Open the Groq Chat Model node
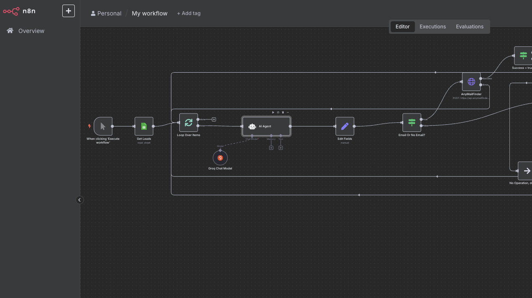The width and height of the screenshot is (532, 298). (x=220, y=158)
